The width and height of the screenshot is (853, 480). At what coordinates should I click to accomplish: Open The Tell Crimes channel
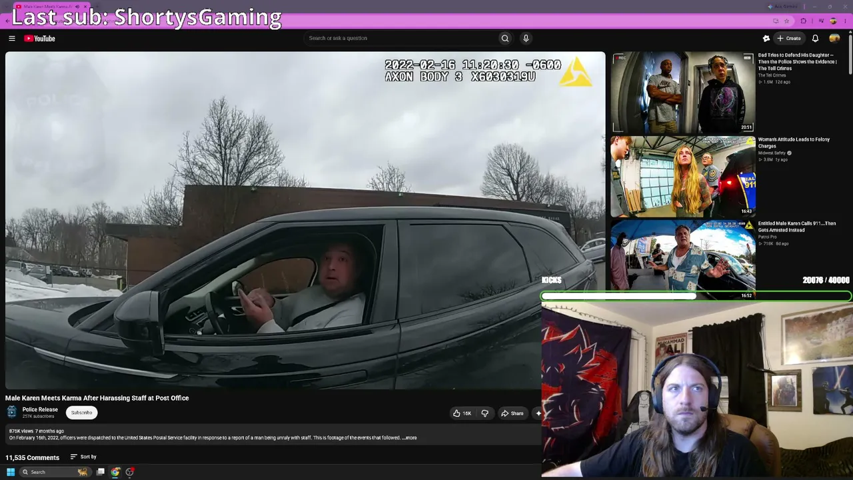point(772,75)
